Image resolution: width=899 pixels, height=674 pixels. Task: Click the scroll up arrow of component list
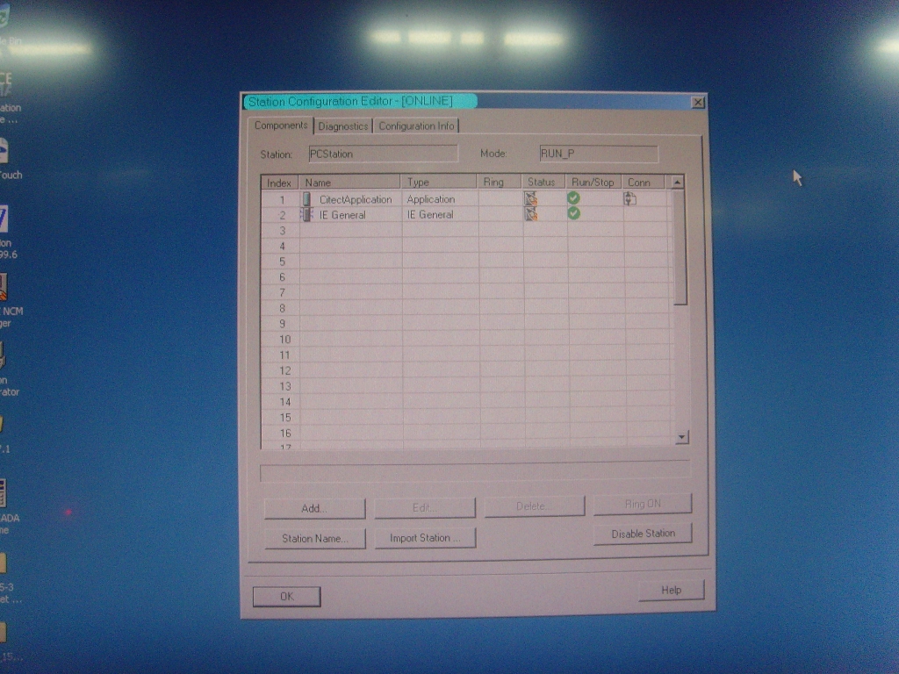point(677,183)
